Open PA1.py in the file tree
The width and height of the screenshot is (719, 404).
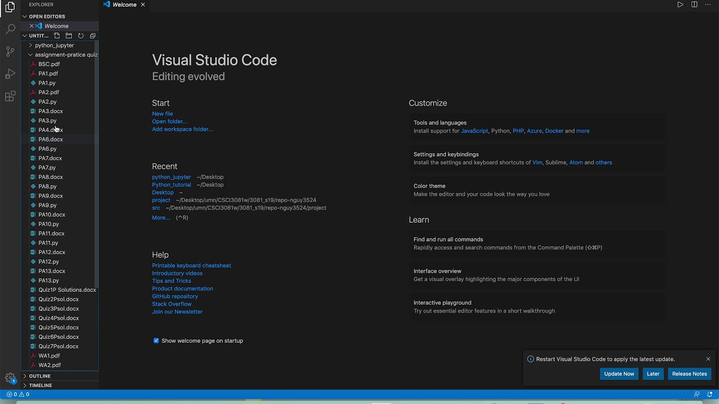pos(60,83)
